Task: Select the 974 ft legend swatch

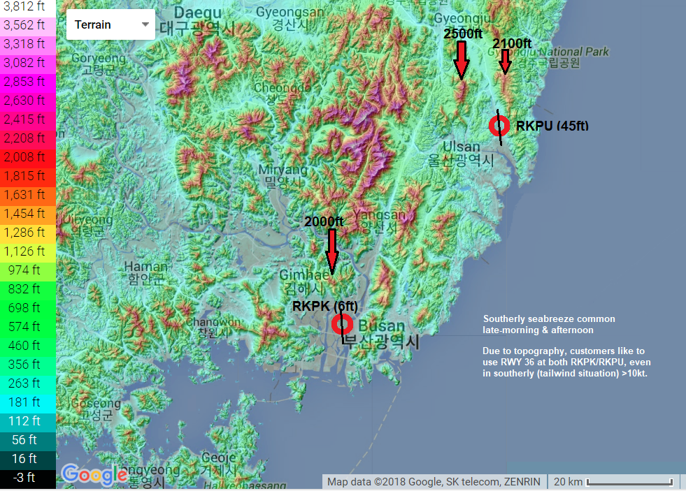Action: (x=27, y=270)
